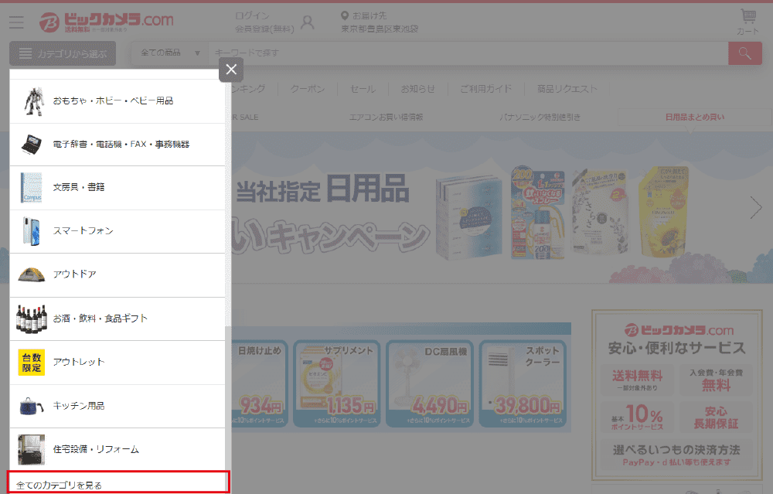Click the カテゴリから選ぶ button
Screen dimensions: 773x494
tap(63, 54)
